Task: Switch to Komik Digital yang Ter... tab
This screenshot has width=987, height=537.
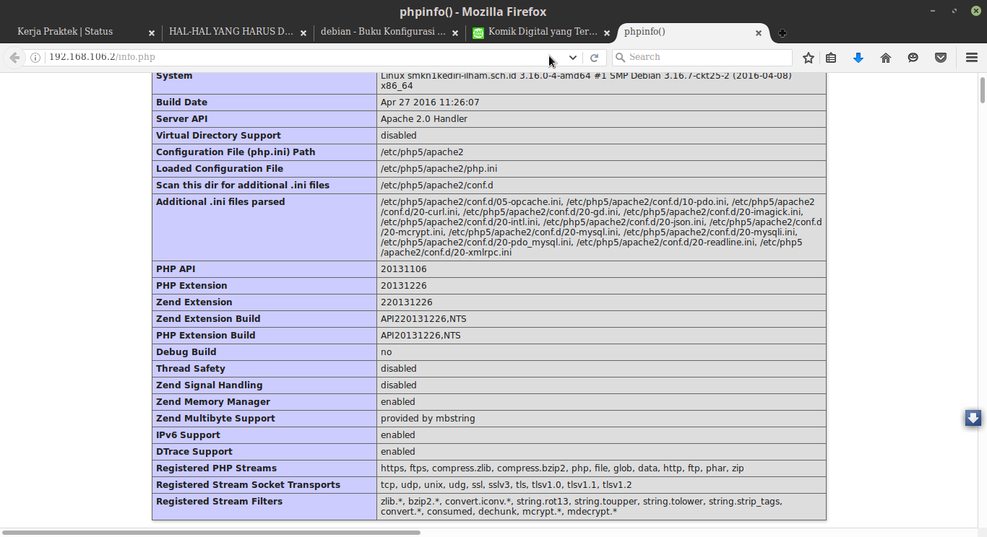Action: [x=542, y=32]
